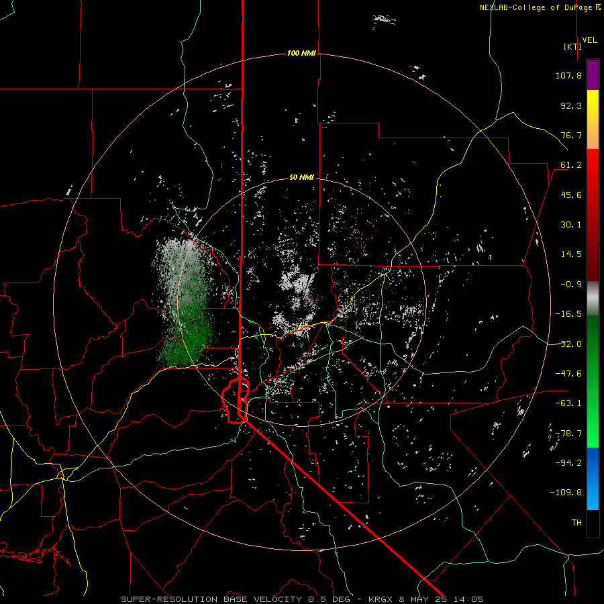Pick the red band of the velocity color bar
Viewport: 604px width, 604px height.
(x=593, y=215)
